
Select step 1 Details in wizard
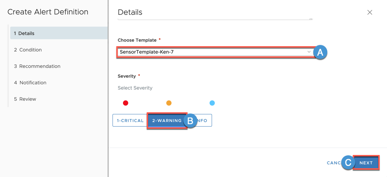point(59,33)
